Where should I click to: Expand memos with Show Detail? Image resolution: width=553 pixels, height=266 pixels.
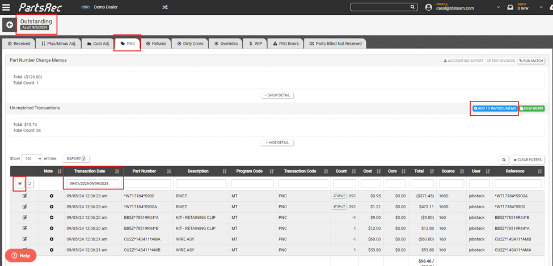click(x=277, y=95)
